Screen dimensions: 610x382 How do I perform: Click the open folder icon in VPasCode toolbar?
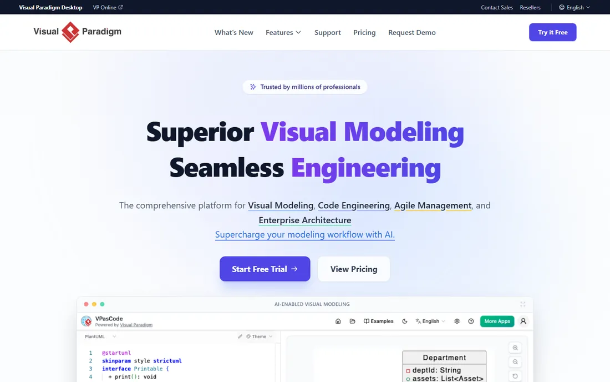click(353, 321)
